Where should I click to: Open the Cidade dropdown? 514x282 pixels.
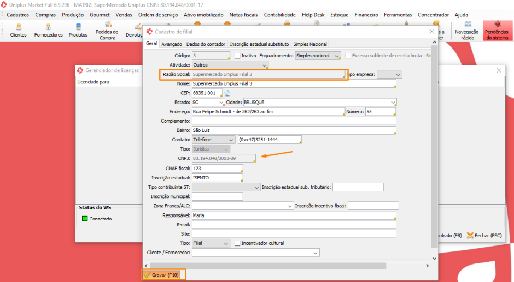[320, 103]
